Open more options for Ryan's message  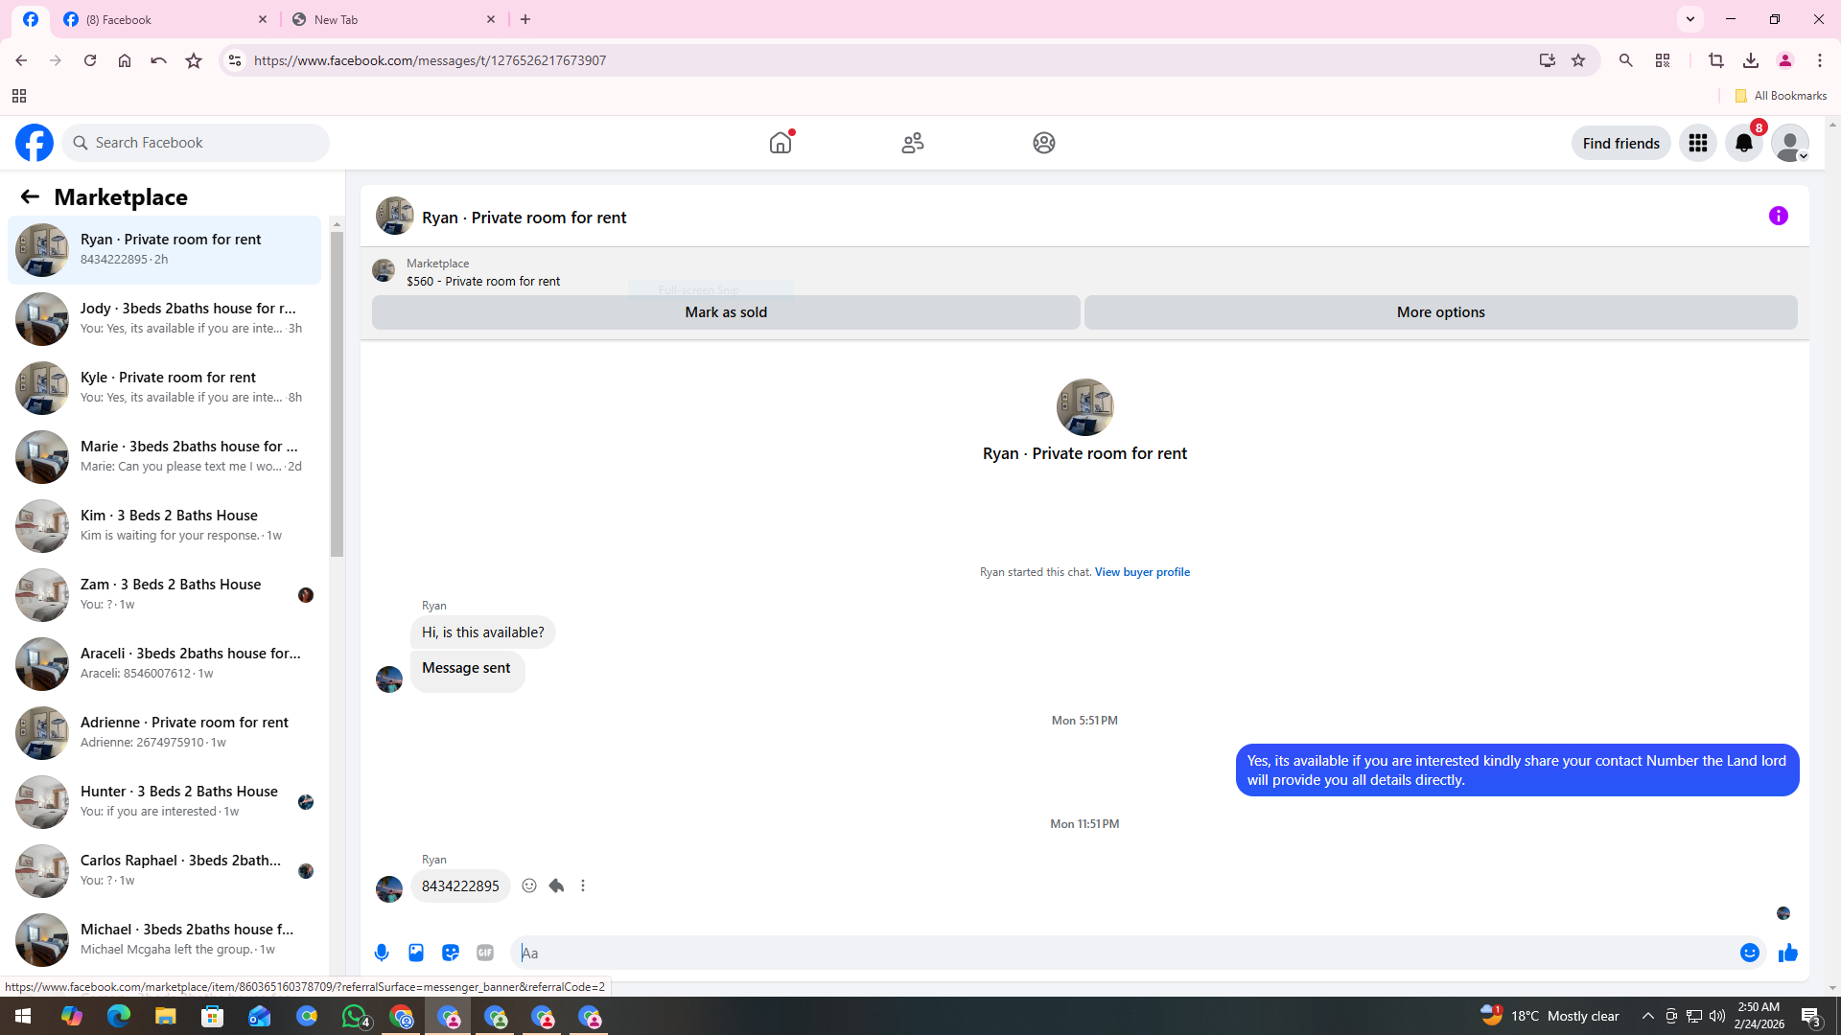pyautogui.click(x=583, y=885)
